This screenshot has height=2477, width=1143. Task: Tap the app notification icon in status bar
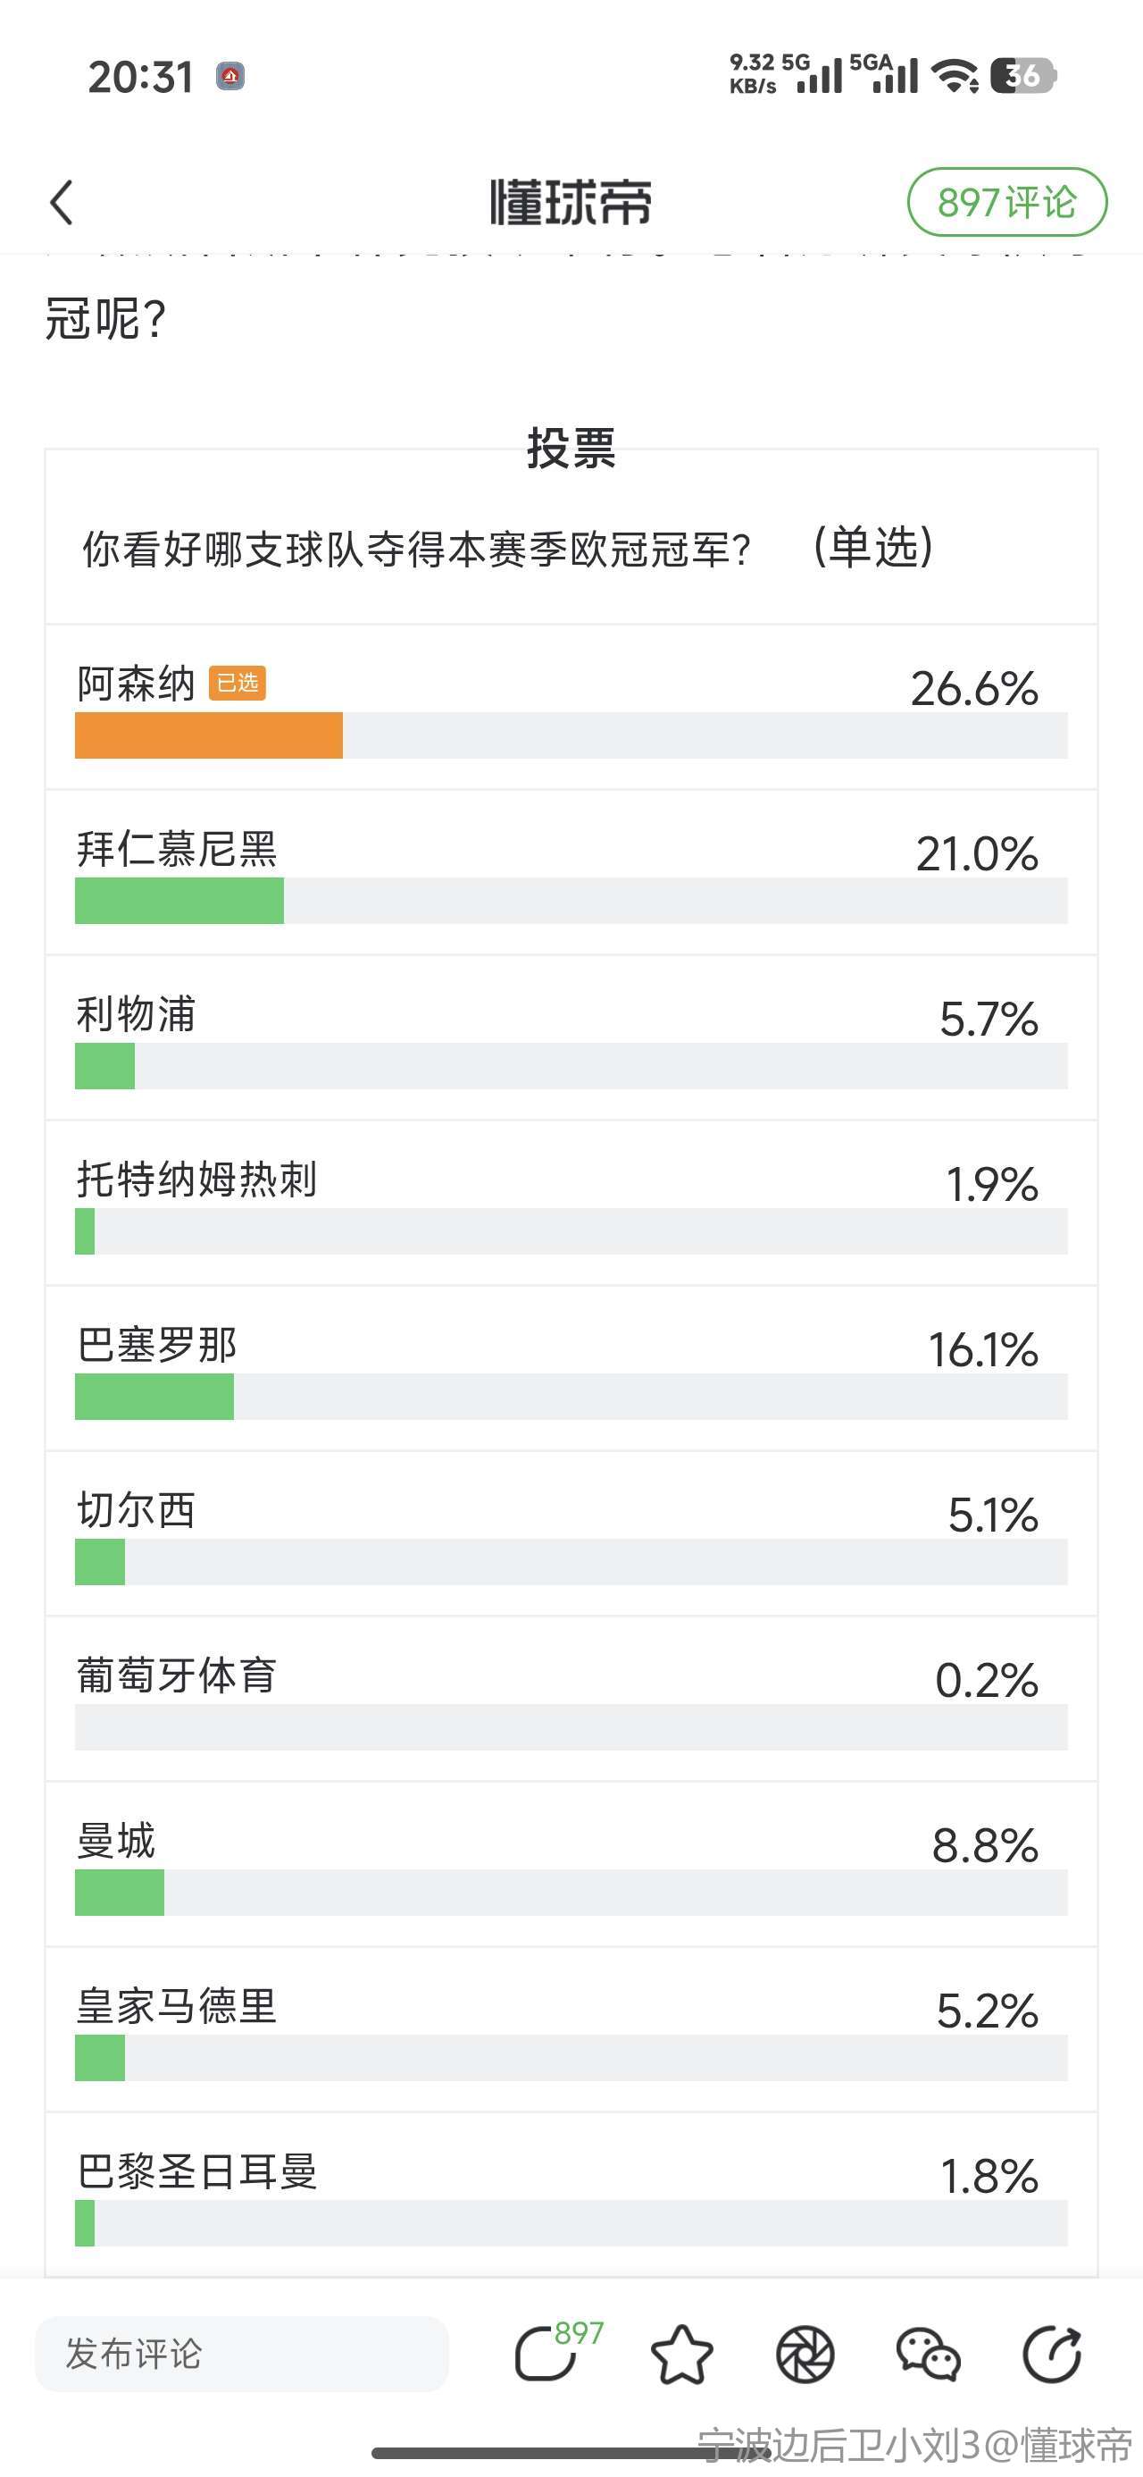click(x=229, y=76)
